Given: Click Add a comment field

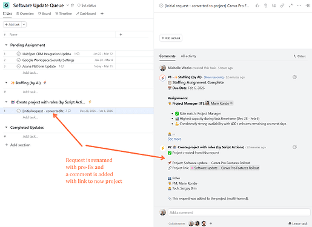Looking at the screenshot, I should click(239, 212).
